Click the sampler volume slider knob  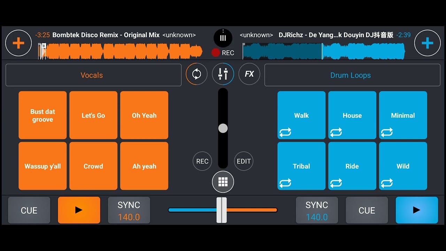[223, 128]
